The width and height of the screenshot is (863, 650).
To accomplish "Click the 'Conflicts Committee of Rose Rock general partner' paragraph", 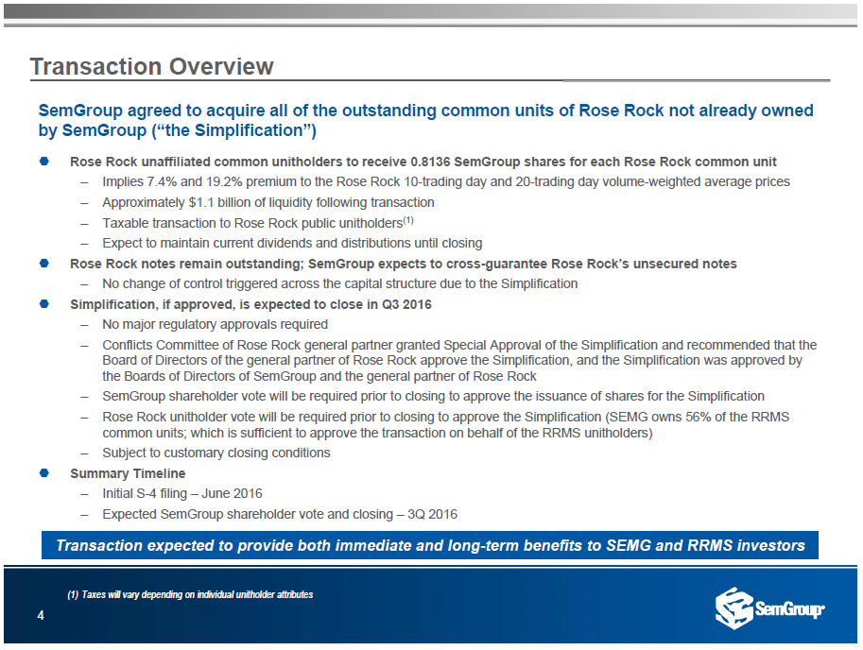I will click(459, 361).
